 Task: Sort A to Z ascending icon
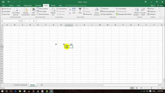[70, 10]
